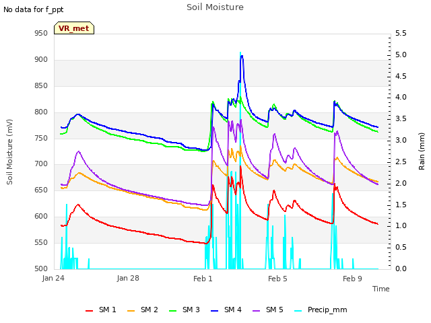Click the 900 left axis value
The height and width of the screenshot is (323, 431).
point(41,60)
